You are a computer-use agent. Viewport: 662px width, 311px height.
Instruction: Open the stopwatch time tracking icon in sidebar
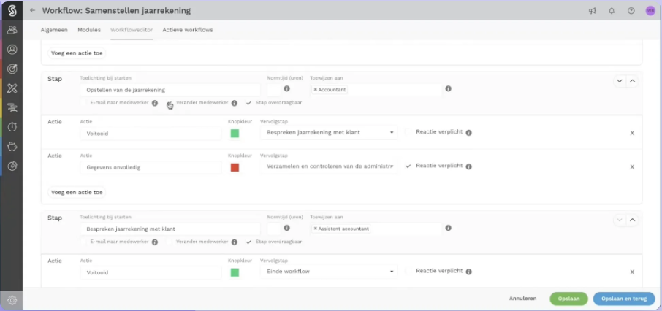point(12,127)
